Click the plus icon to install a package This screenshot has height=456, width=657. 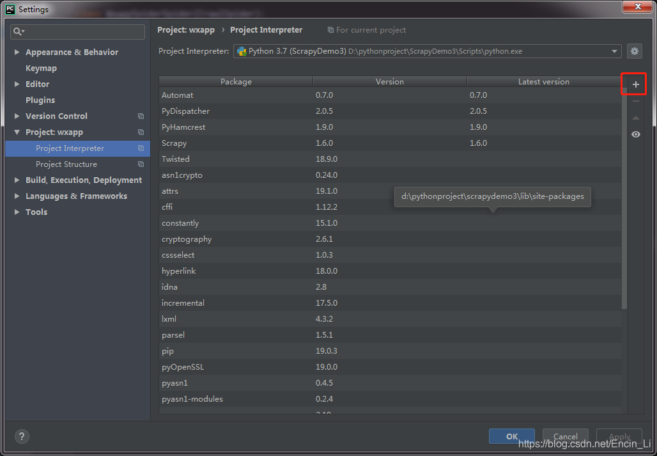pos(635,84)
